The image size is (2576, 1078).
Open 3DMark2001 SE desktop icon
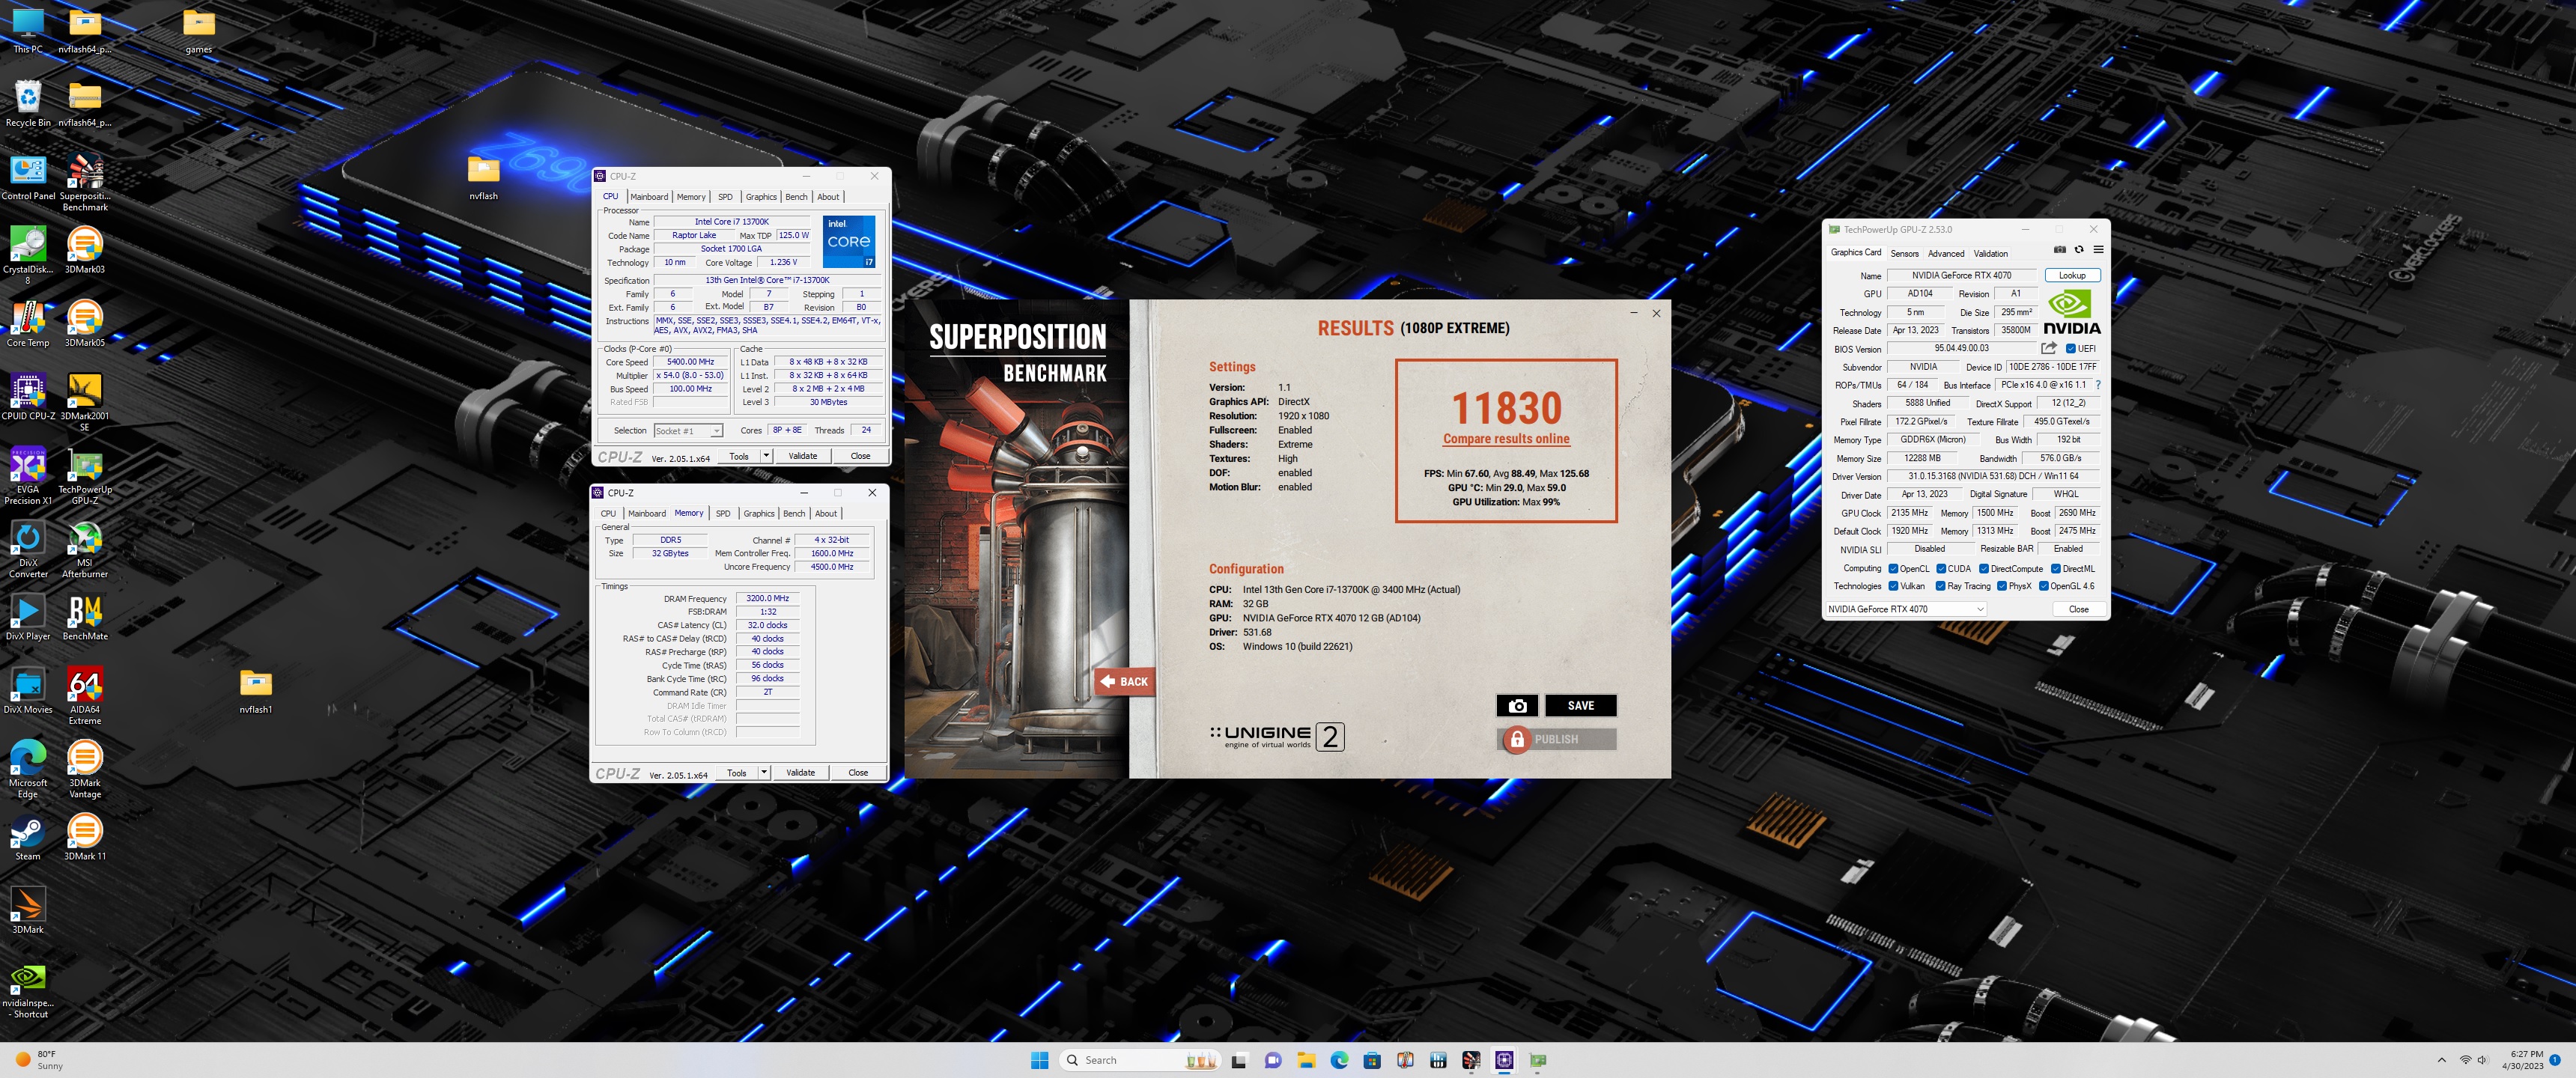pos(85,402)
